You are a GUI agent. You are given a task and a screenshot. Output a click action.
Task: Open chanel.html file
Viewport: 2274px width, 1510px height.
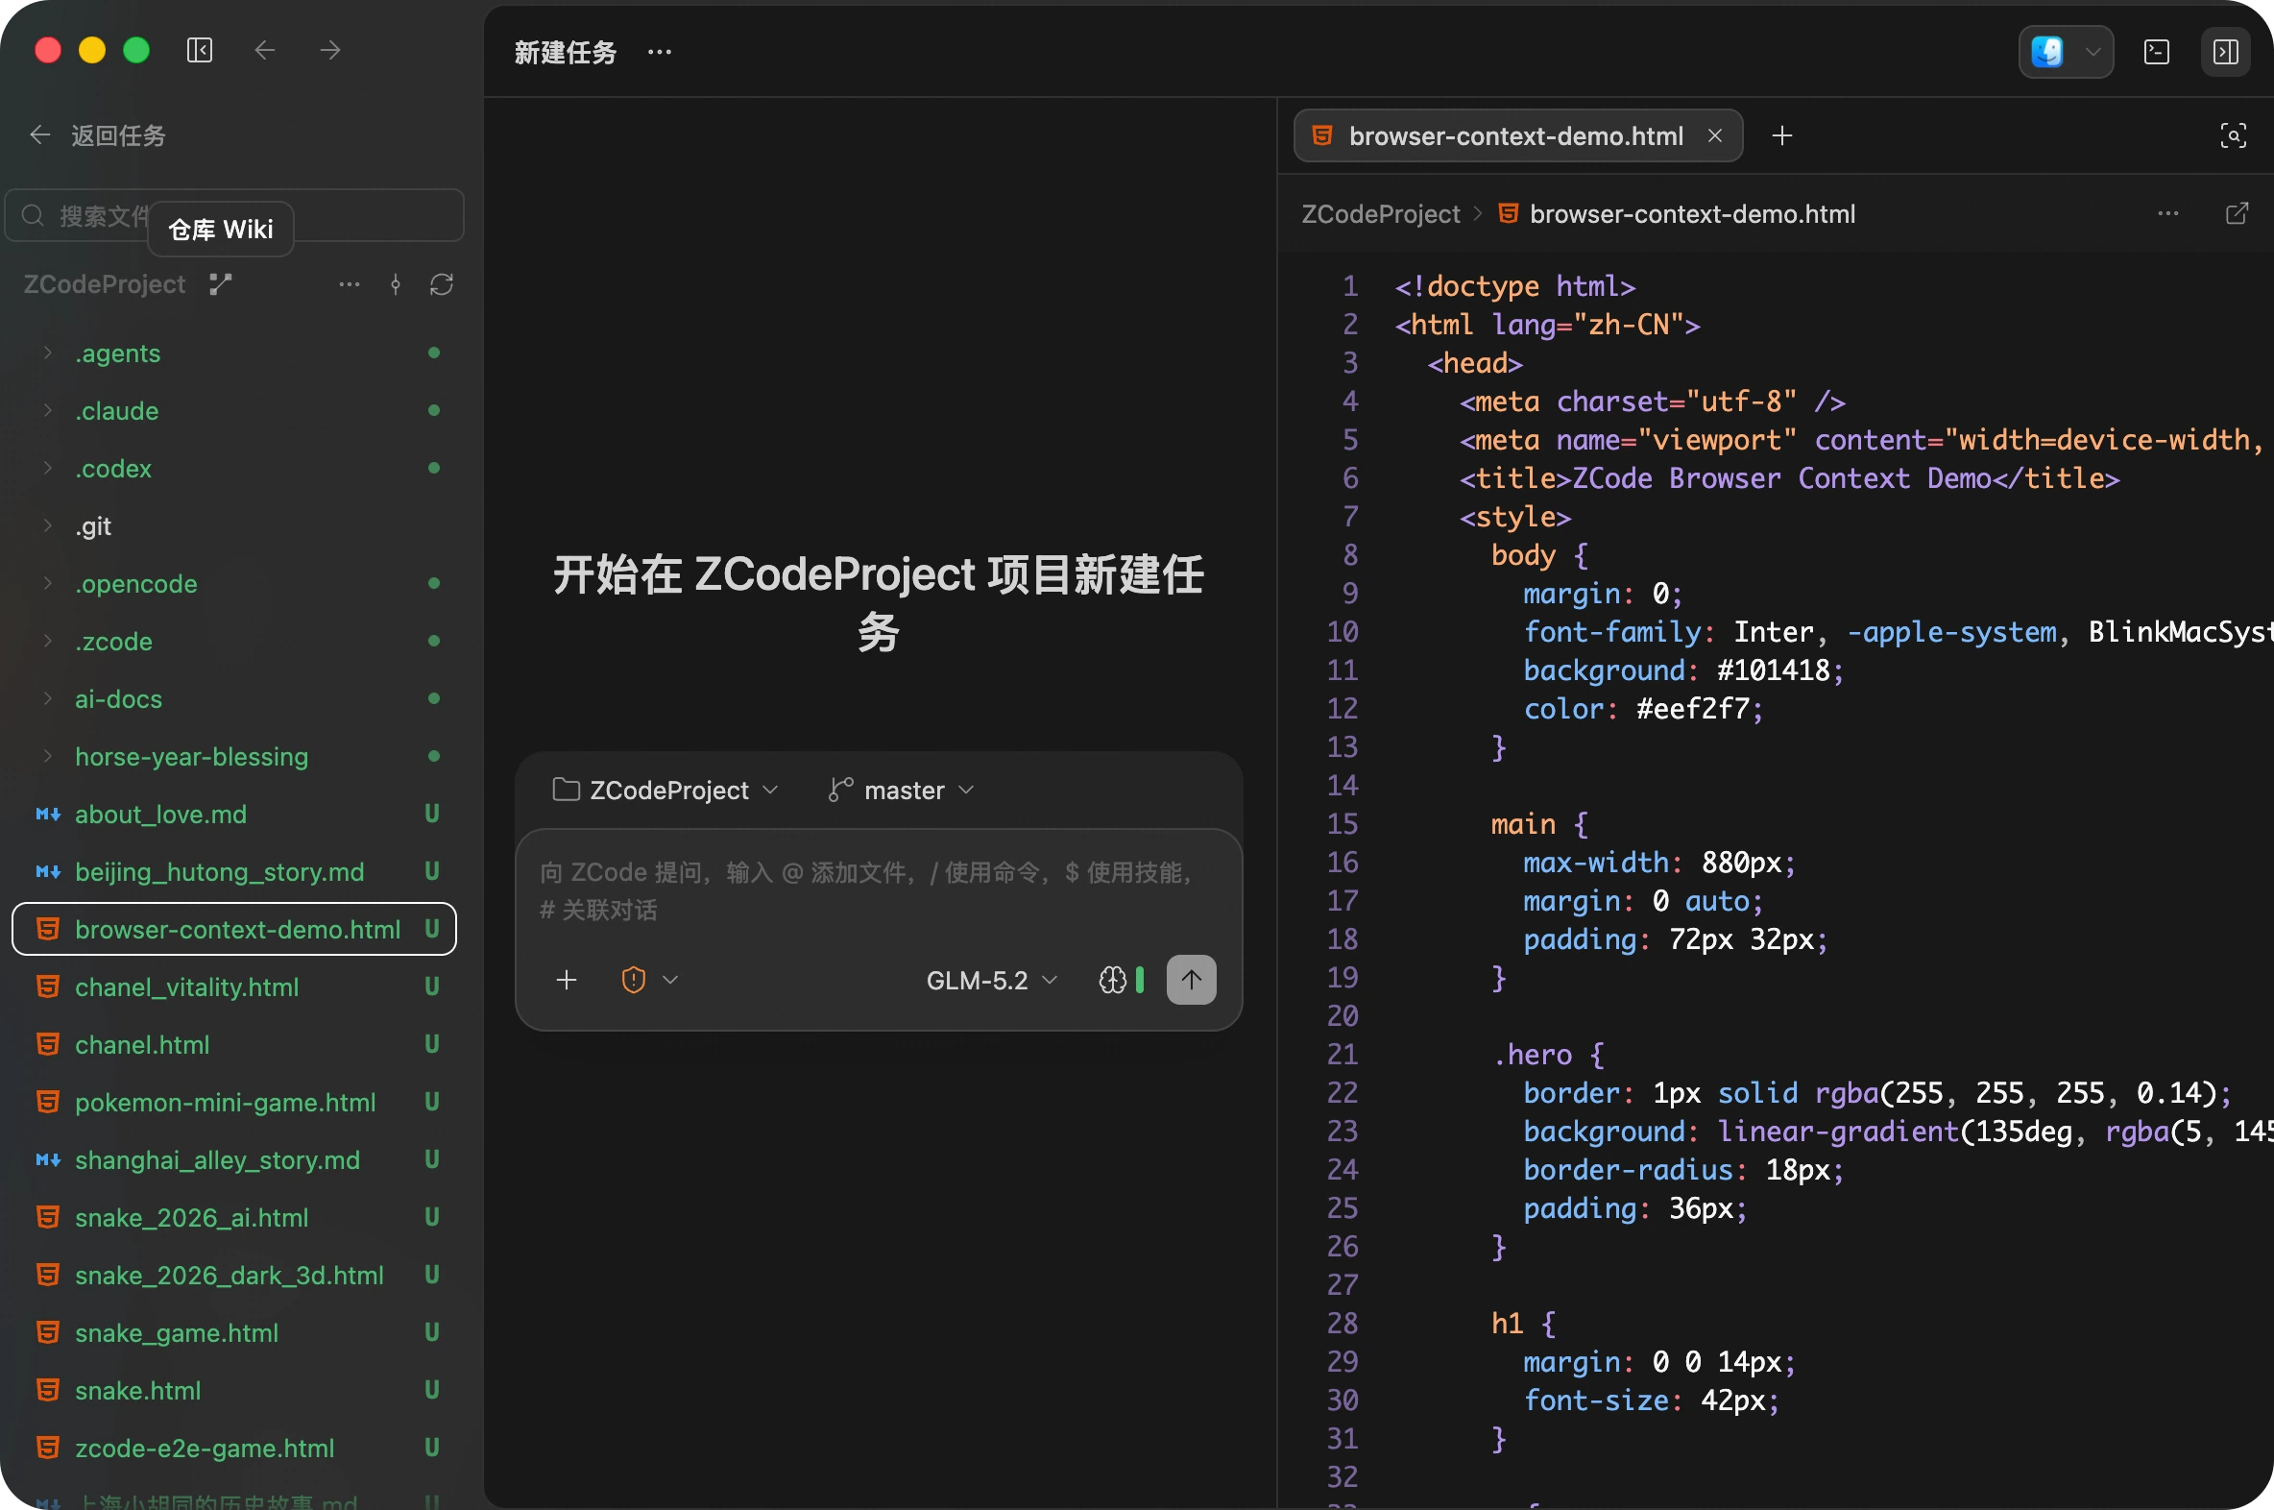point(234,1045)
